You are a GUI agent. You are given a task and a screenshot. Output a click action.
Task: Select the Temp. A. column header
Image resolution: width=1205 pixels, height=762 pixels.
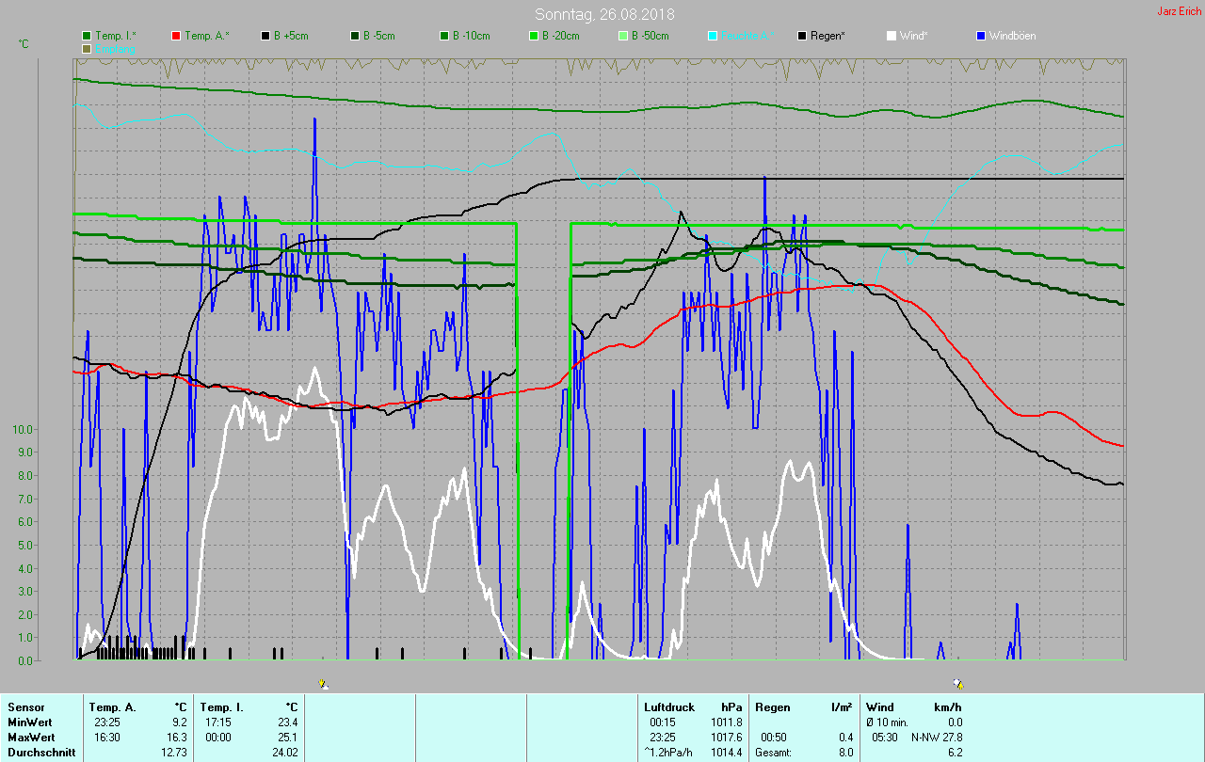[112, 706]
